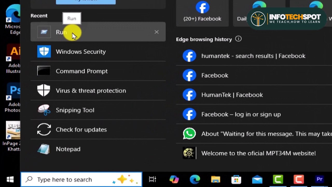Open Virus & threat protection
The image size is (332, 187).
(98, 90)
